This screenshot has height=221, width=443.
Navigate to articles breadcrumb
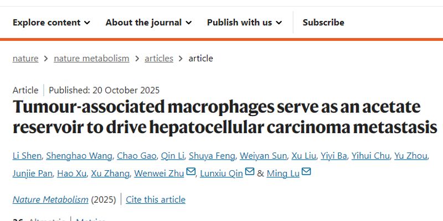pos(159,58)
